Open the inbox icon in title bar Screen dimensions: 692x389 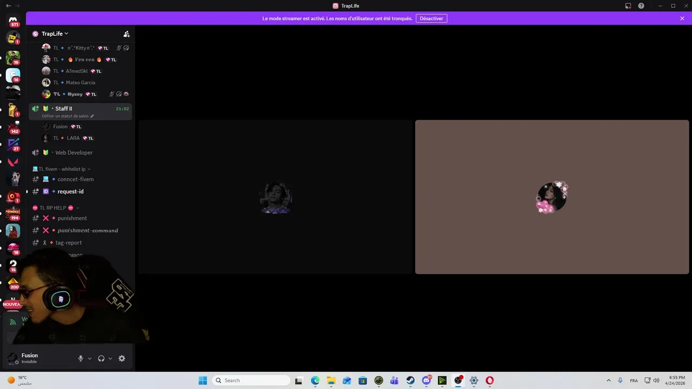628,6
